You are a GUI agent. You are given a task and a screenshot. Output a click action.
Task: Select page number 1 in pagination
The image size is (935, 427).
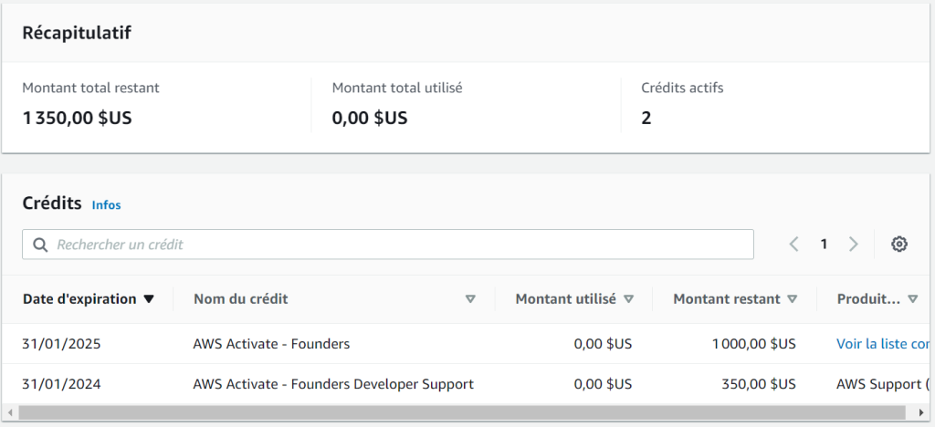click(824, 245)
